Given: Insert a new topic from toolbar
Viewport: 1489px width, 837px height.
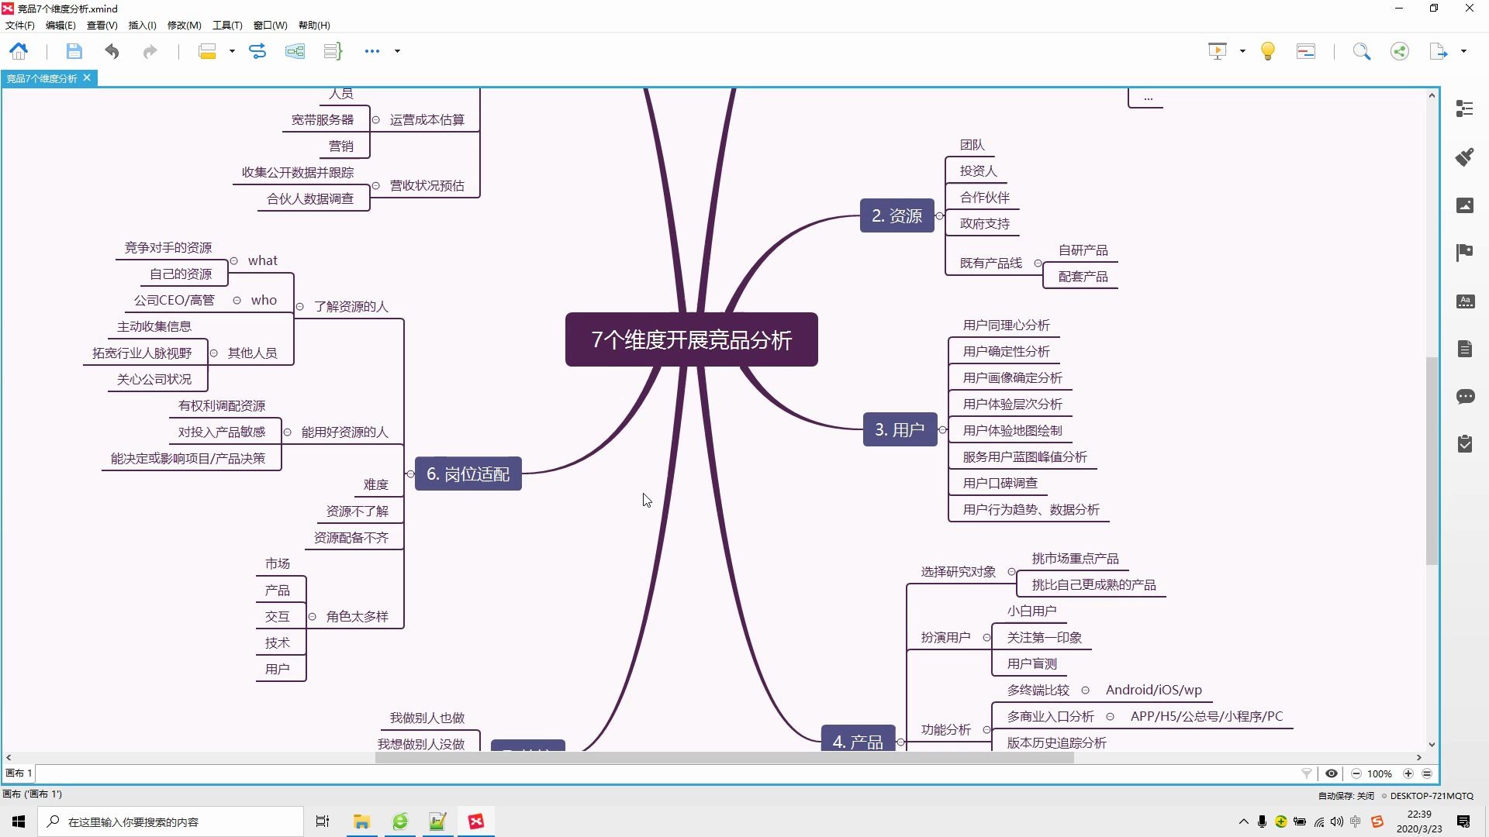Looking at the screenshot, I should 207,51.
